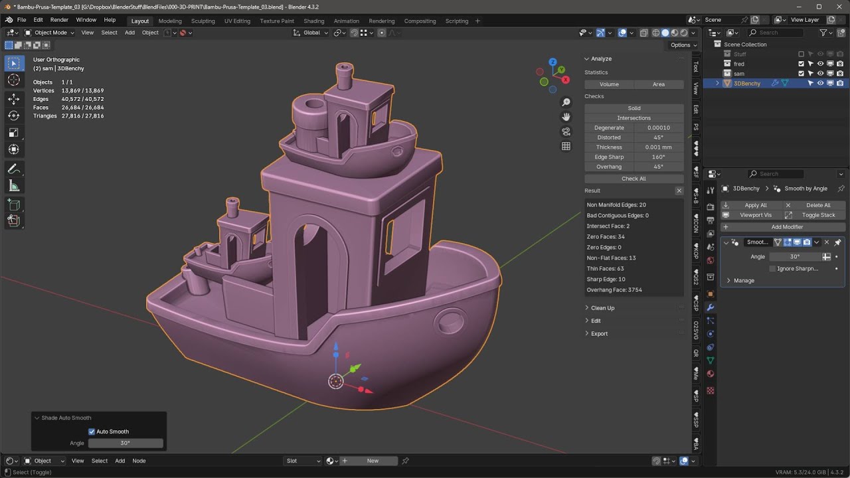This screenshot has height=478, width=850.
Task: Select the Move tool
Action: (x=14, y=99)
